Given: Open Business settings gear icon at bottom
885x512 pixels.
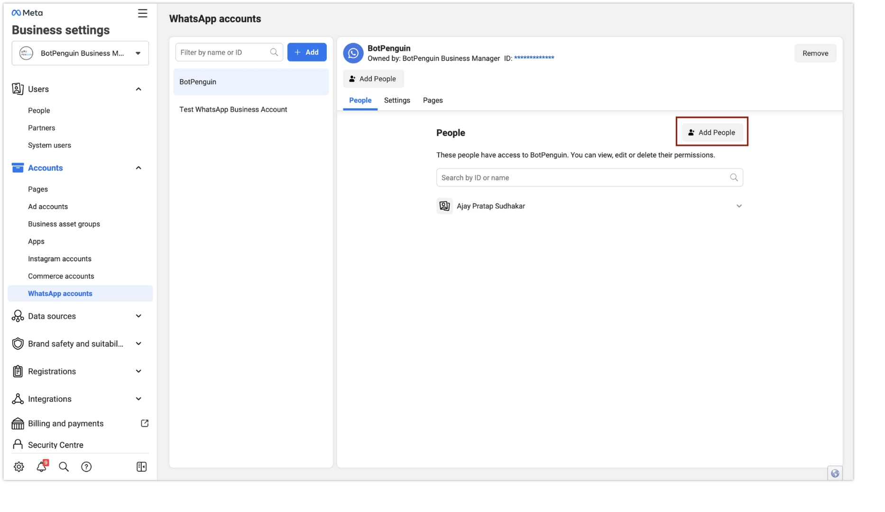Looking at the screenshot, I should coord(19,467).
